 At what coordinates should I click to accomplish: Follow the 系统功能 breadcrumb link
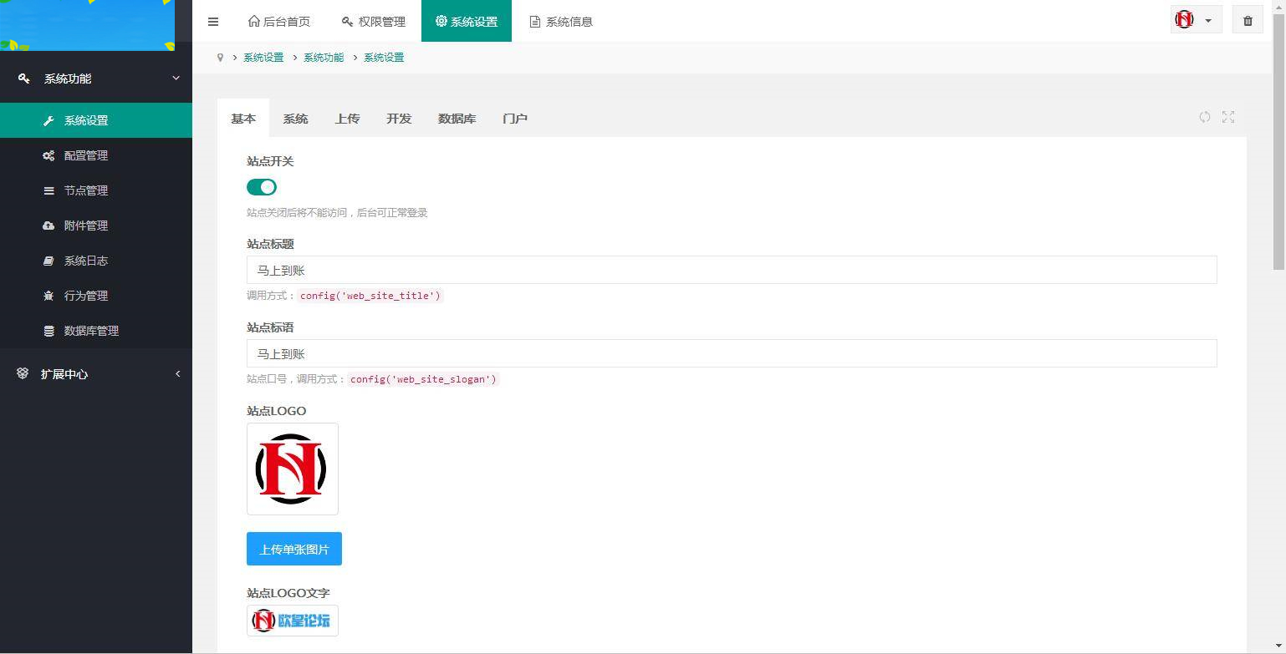324,57
